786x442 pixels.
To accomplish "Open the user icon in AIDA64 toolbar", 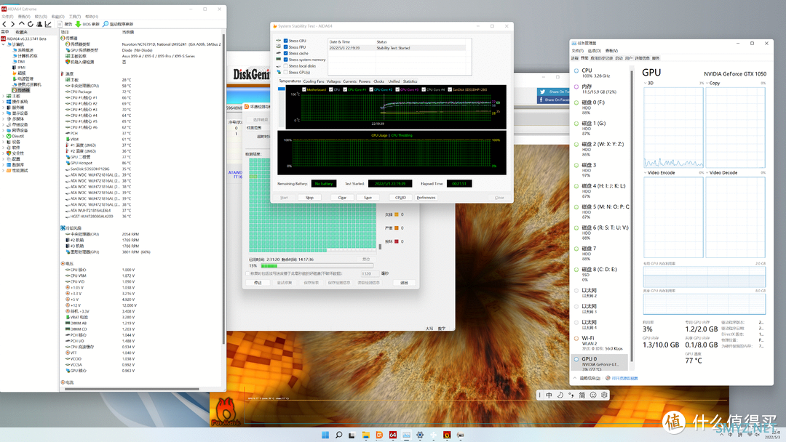I will [39, 24].
